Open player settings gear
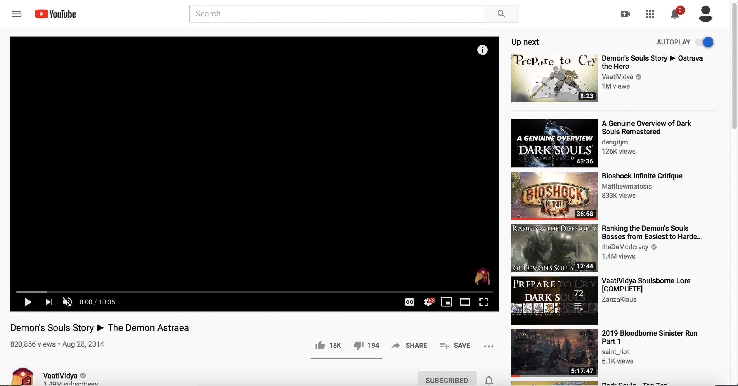Viewport: 738px width, 386px height. click(428, 302)
